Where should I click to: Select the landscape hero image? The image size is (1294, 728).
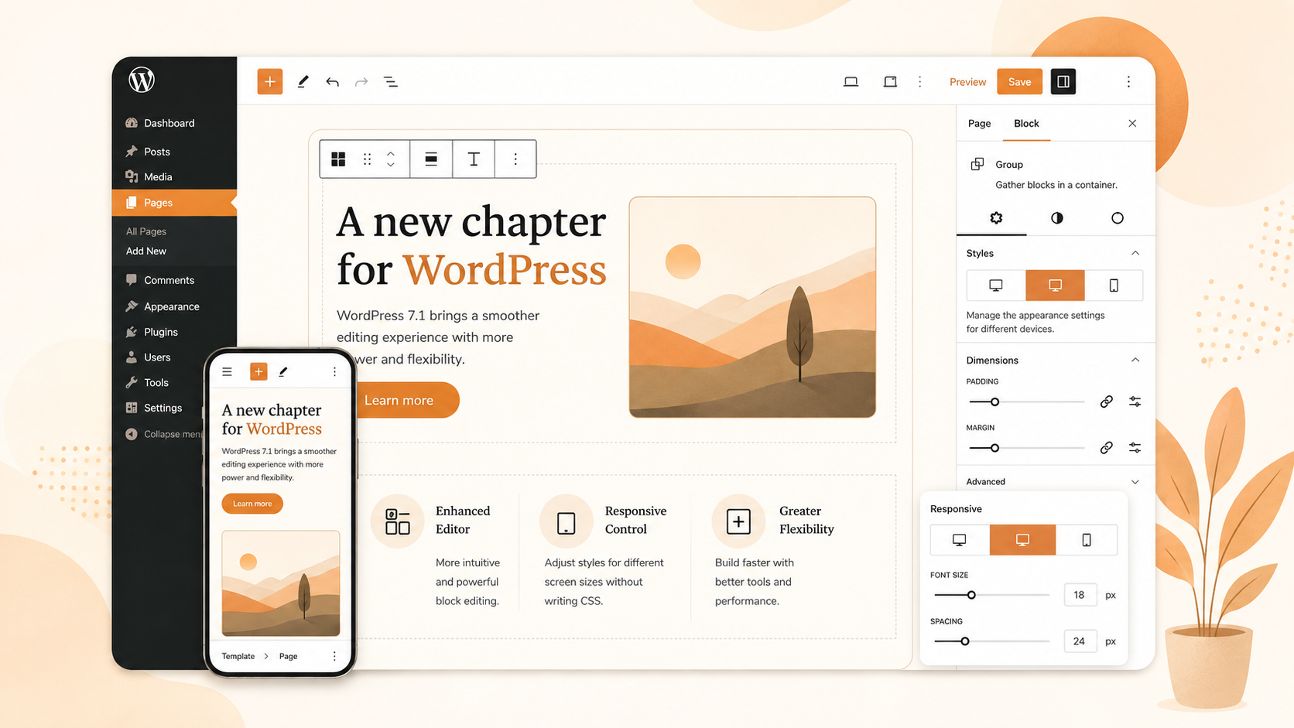[x=752, y=307]
